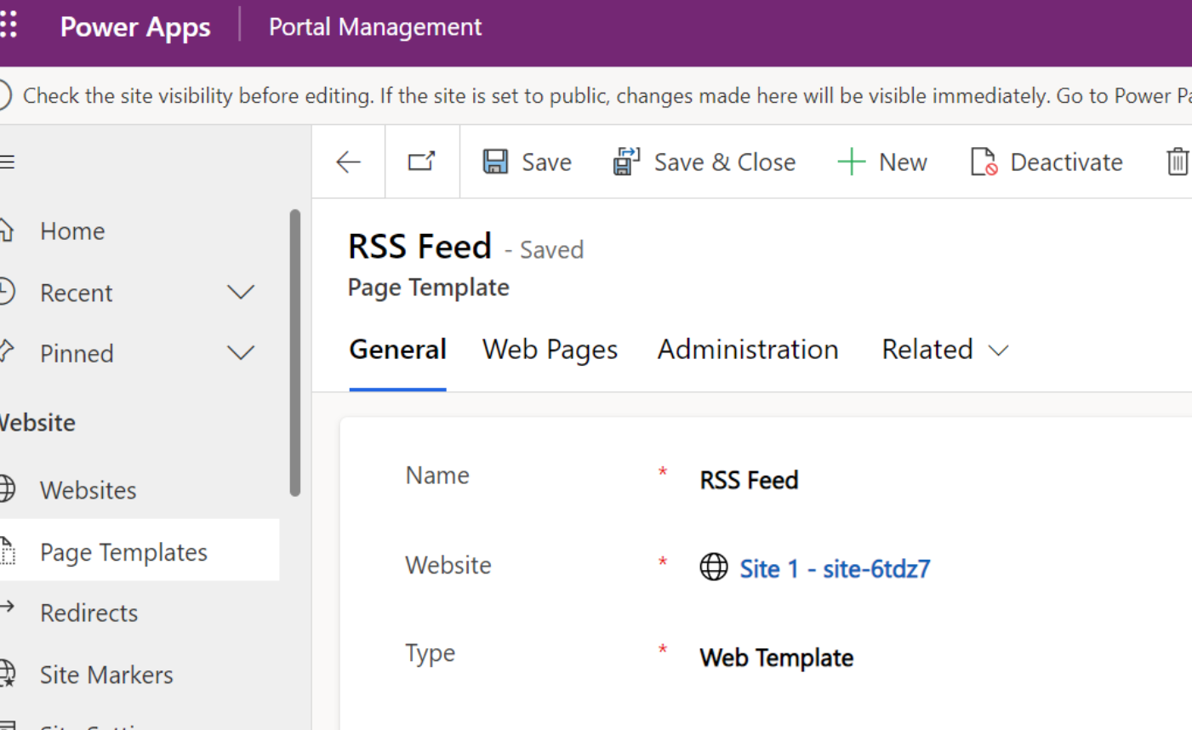The width and height of the screenshot is (1192, 730).
Task: Click the Type field label
Action: pos(430,653)
